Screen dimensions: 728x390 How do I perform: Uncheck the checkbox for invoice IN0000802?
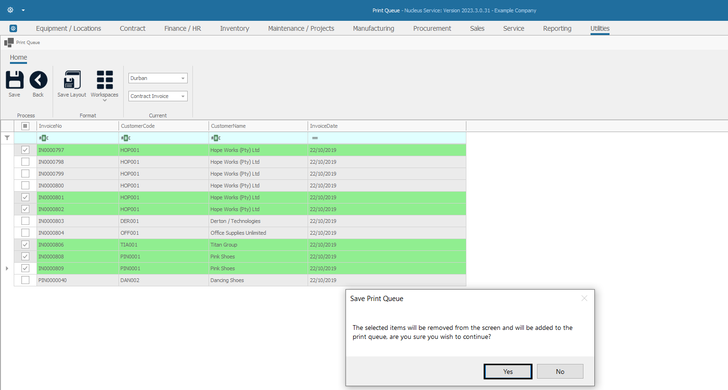pos(26,209)
